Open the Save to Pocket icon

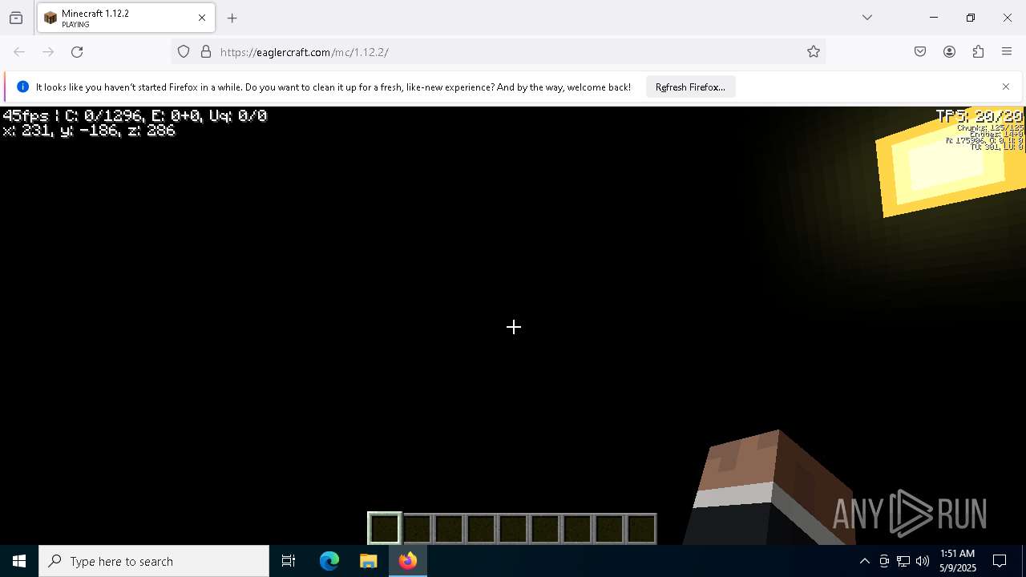(x=920, y=52)
